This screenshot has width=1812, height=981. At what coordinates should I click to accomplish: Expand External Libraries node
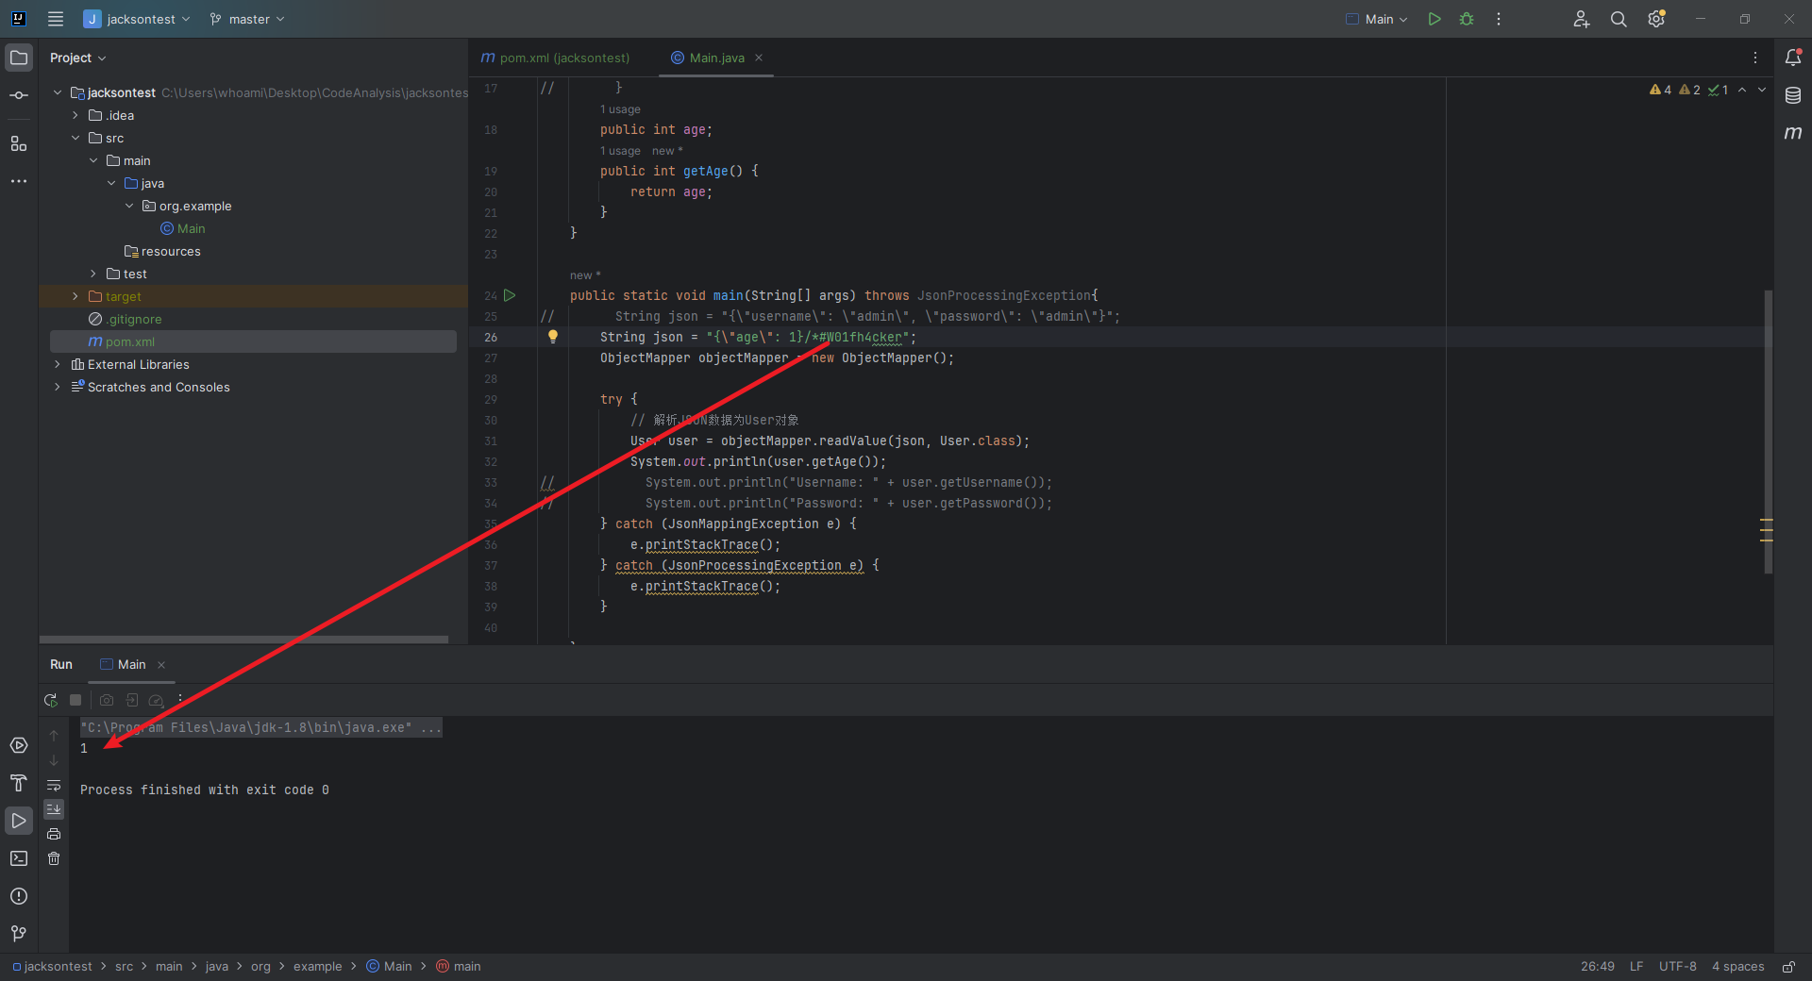(58, 364)
